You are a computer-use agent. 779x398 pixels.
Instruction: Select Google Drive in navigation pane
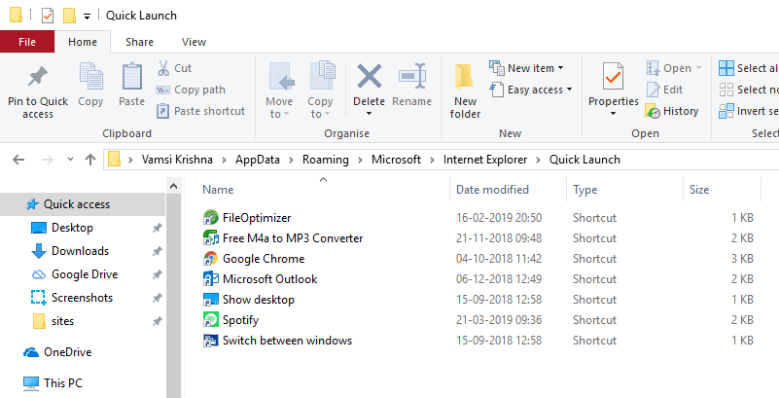84,274
